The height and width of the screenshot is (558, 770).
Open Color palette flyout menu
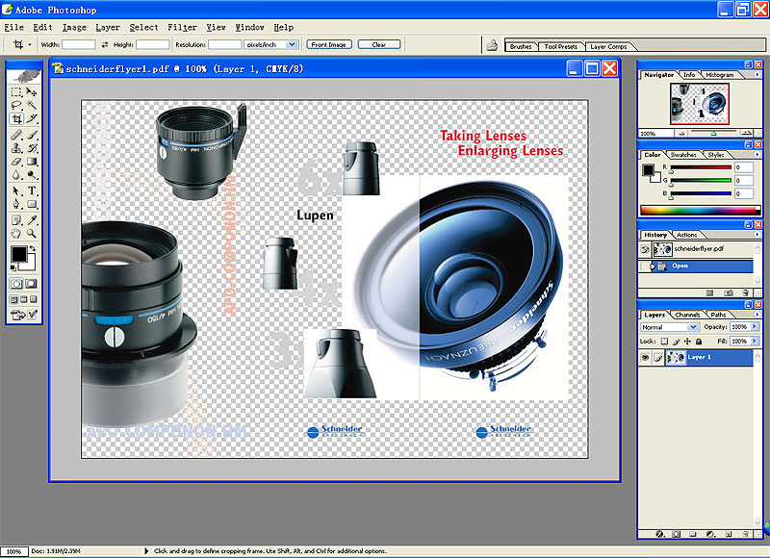coord(757,155)
